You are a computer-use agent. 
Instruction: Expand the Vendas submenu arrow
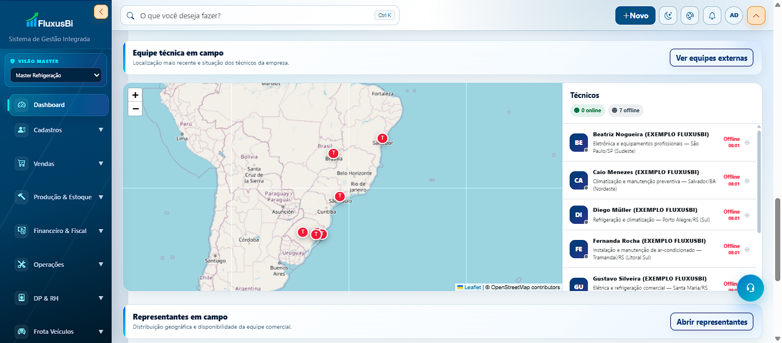tap(101, 164)
